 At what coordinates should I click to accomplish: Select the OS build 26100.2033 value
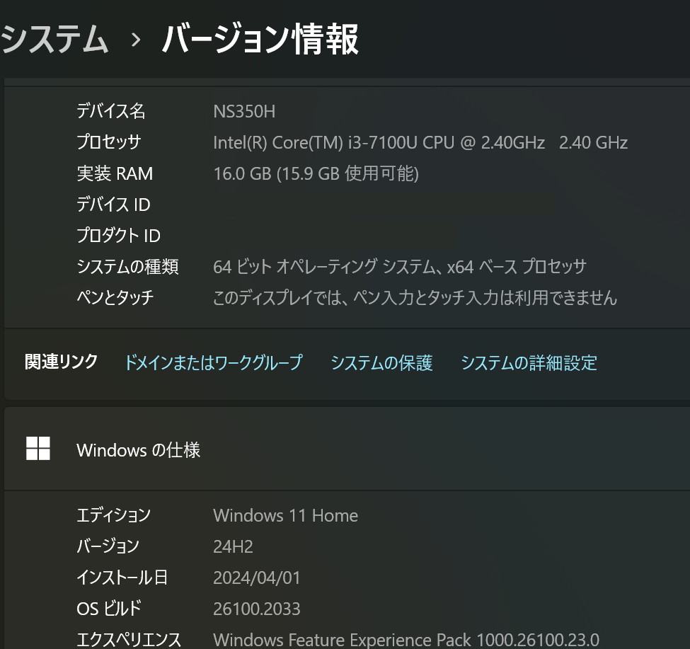(257, 609)
